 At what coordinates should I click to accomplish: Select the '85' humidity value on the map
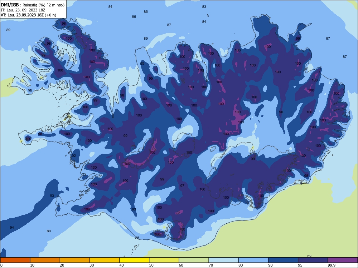point(137,238)
